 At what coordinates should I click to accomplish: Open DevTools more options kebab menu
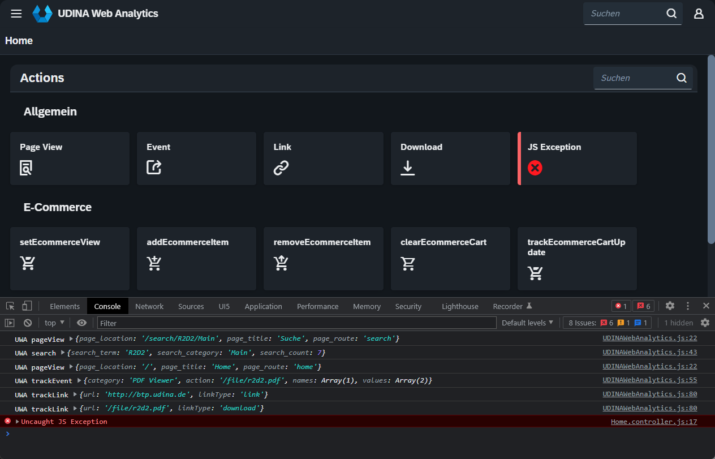688,306
